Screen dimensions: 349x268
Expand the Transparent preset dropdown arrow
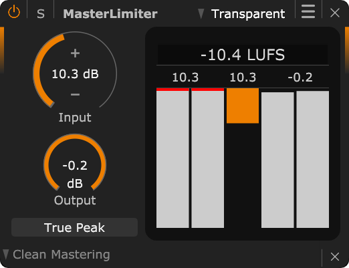pos(201,13)
